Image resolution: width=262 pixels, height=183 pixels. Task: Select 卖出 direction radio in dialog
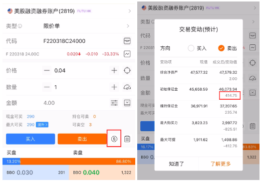[x=221, y=48]
